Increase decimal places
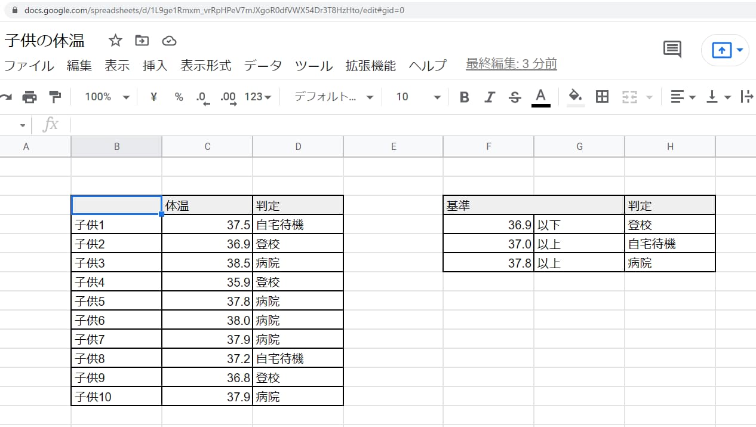 pos(228,97)
